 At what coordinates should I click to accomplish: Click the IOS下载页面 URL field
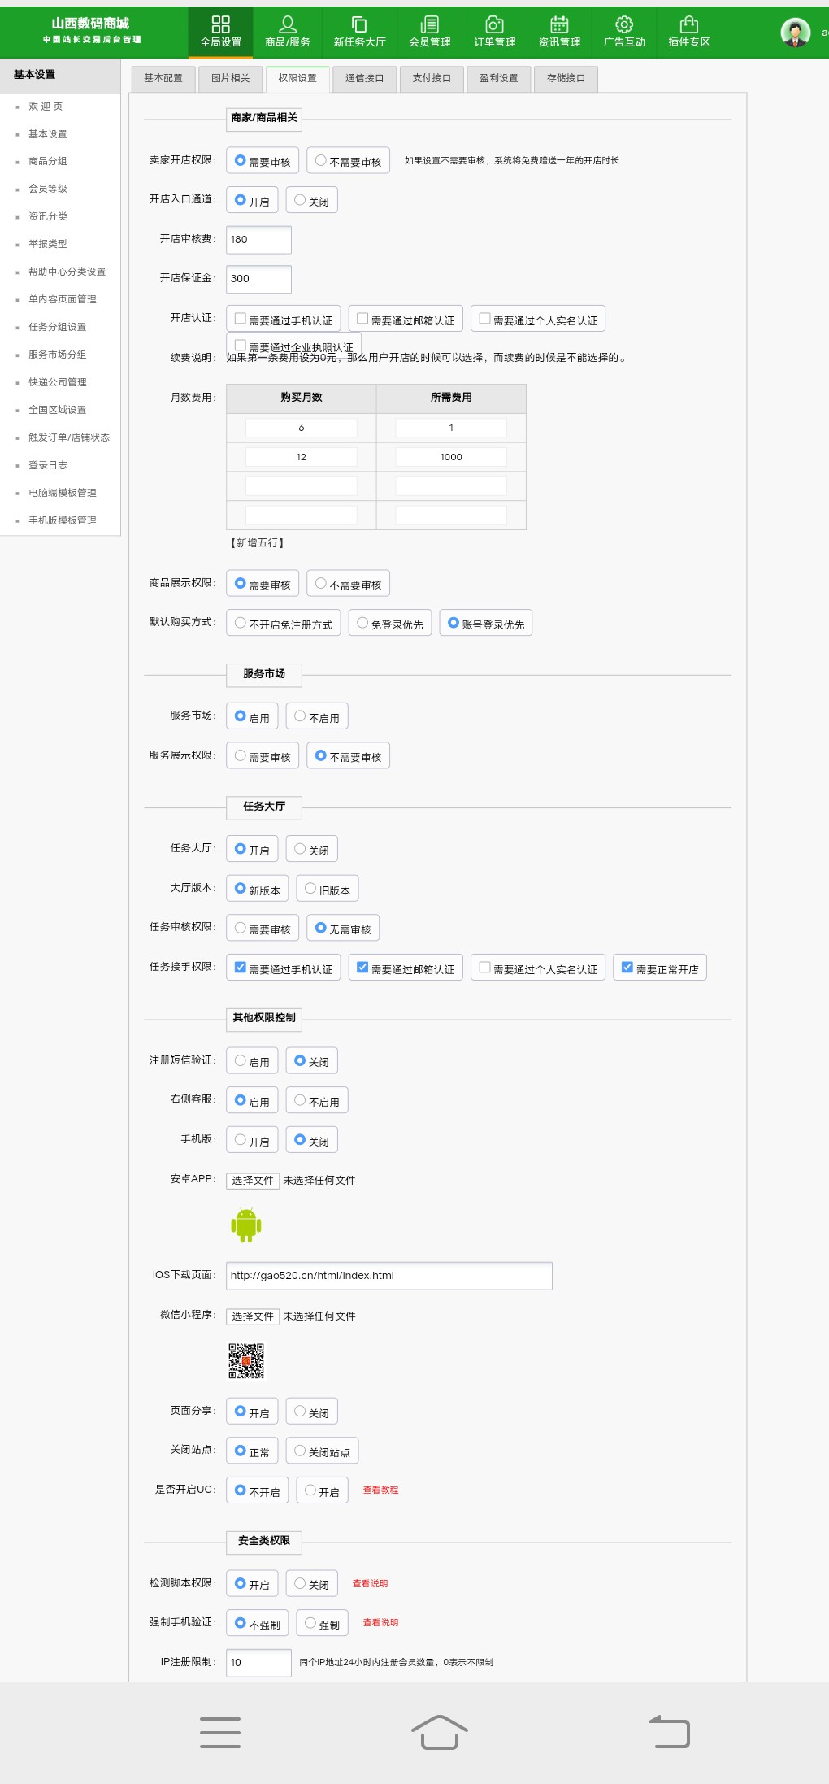[x=388, y=1276]
